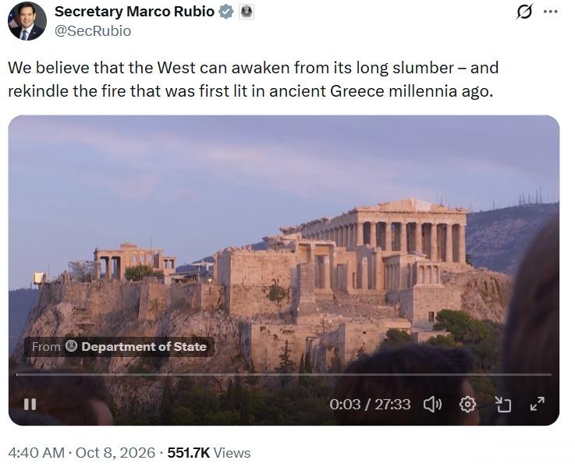This screenshot has height=467, width=575.
Task: Click the tweet text about ancient Greece
Action: 253,80
